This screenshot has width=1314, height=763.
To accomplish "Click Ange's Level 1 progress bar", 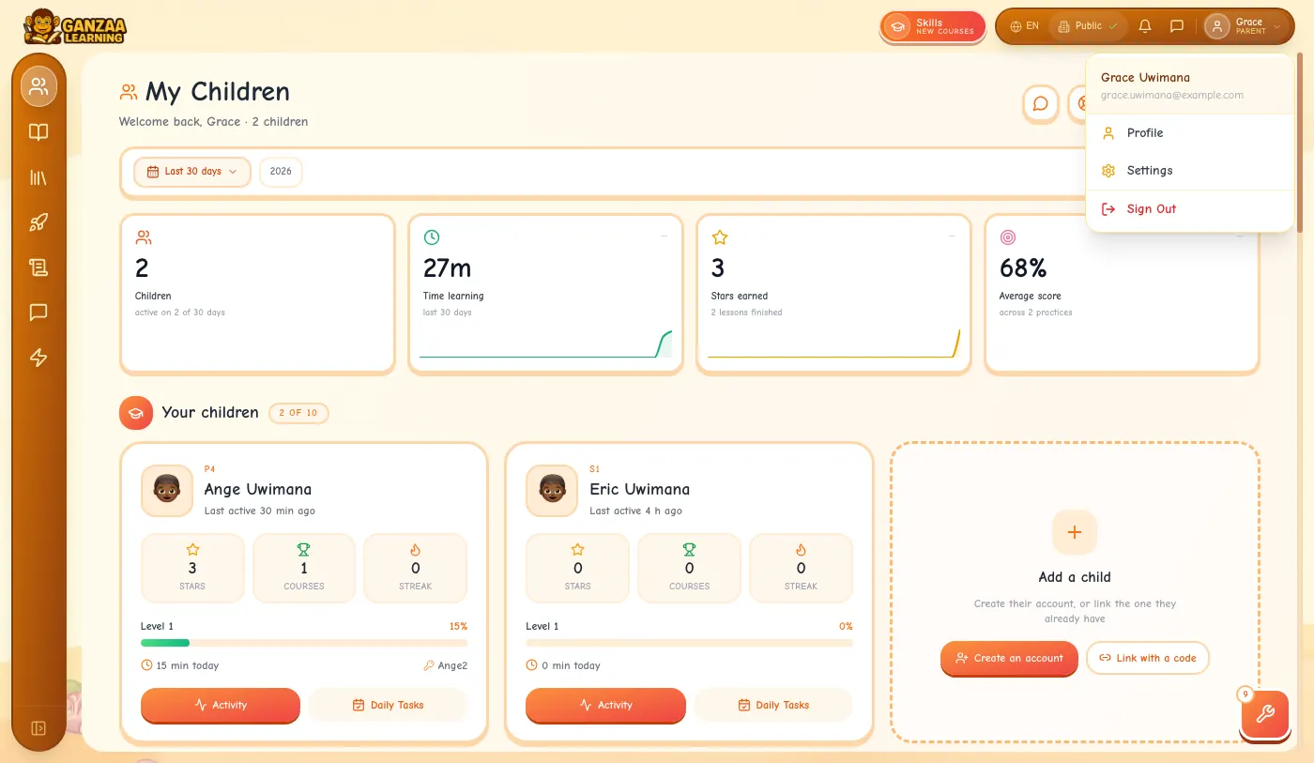I will (x=304, y=643).
